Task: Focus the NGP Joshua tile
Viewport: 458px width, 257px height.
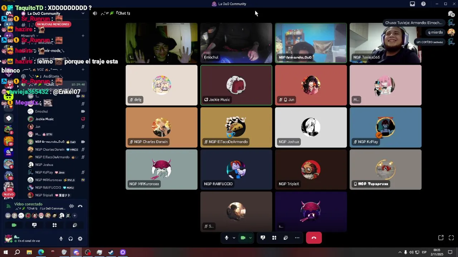Action: coord(311,127)
